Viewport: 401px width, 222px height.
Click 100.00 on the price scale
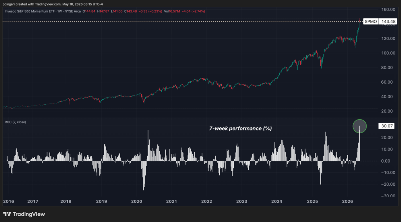click(388, 53)
